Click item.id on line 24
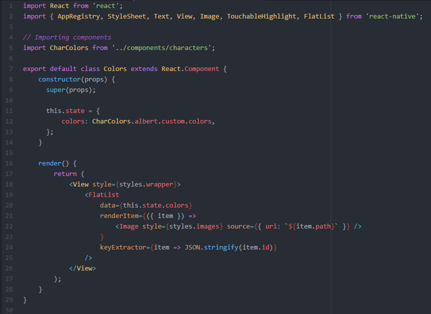Image resolution: width=431 pixels, height=314 pixels. pos(255,247)
